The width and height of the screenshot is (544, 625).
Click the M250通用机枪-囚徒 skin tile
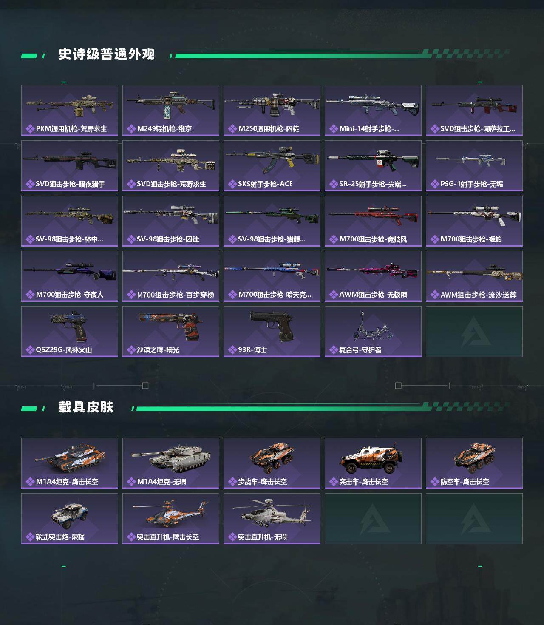[x=272, y=111]
